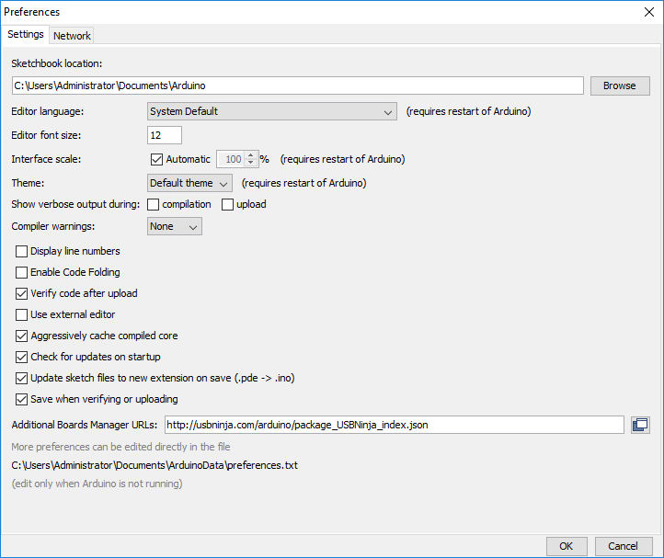Image resolution: width=664 pixels, height=558 pixels.
Task: Click Browse for sketchbook location
Action: pos(620,85)
